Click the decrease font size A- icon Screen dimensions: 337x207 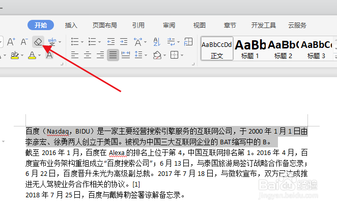(x=24, y=41)
